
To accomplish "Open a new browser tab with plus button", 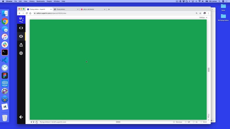I will pos(109,9).
